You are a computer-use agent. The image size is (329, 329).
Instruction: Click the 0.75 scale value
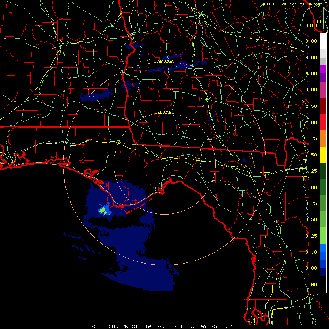tap(311, 204)
